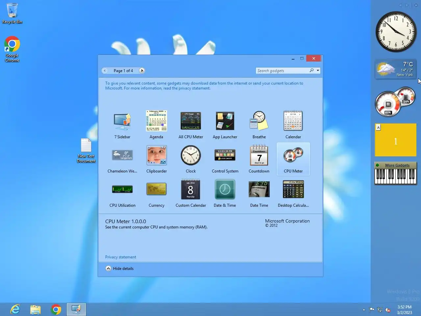Open Google Chrome from the taskbar

click(x=56, y=309)
